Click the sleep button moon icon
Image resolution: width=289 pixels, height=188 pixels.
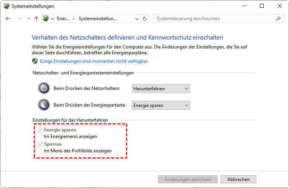44,105
